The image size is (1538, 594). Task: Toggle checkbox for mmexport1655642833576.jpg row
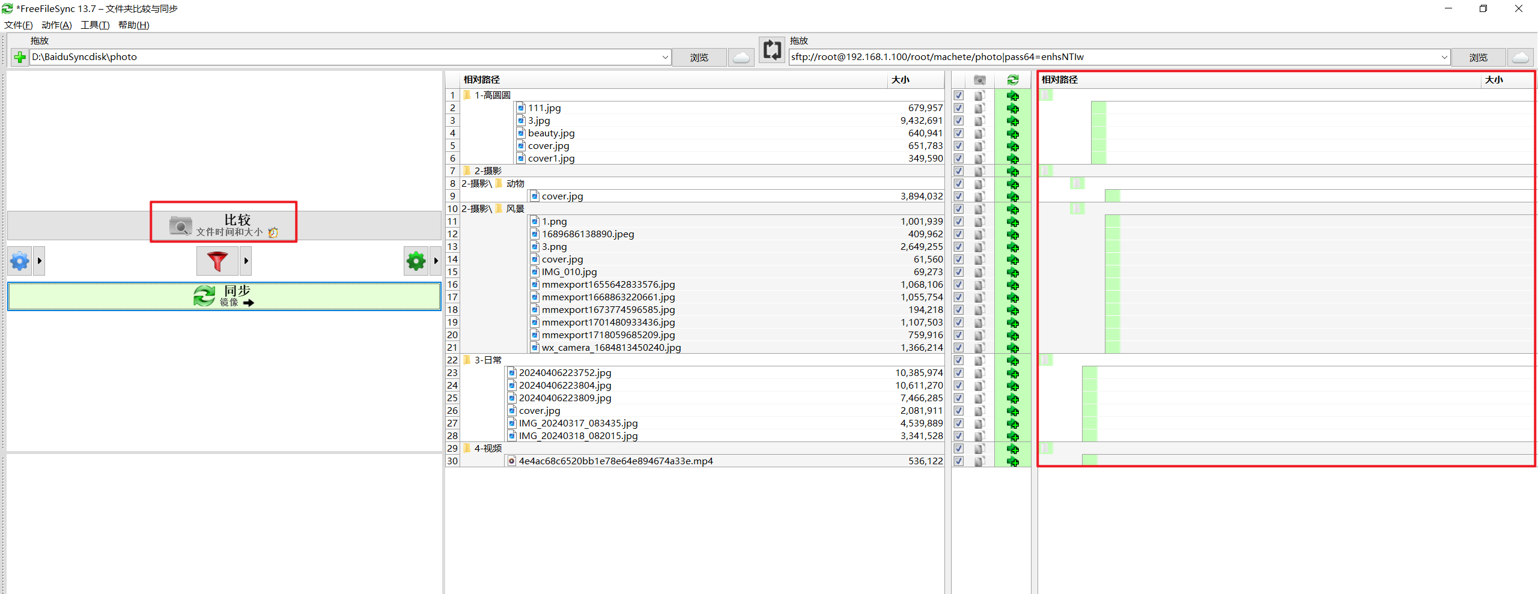959,285
